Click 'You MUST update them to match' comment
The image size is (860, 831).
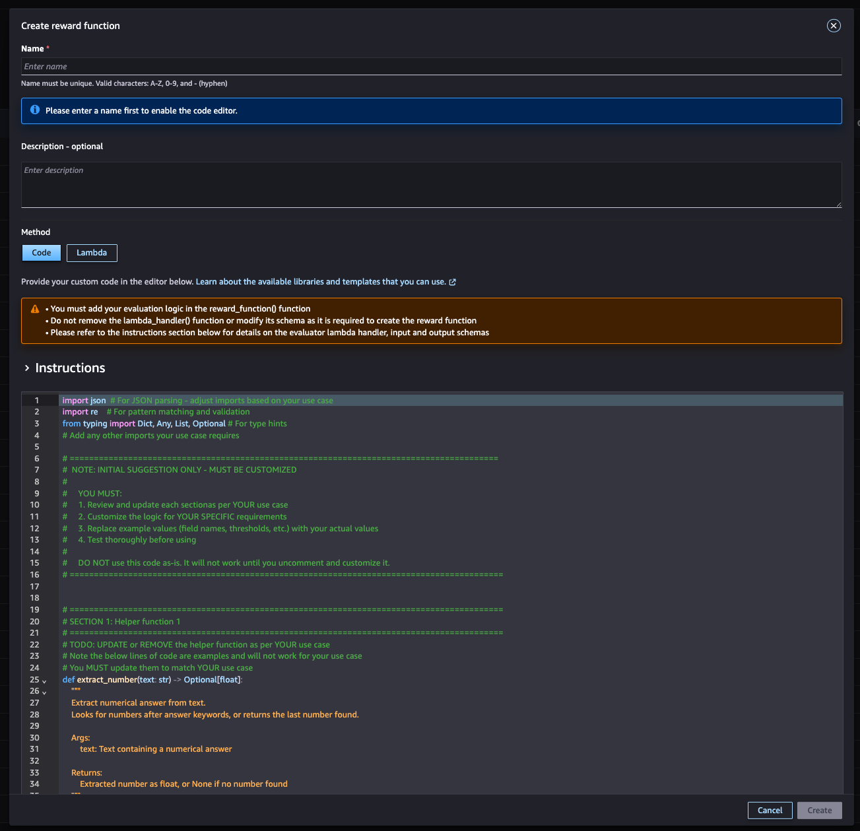coord(158,668)
